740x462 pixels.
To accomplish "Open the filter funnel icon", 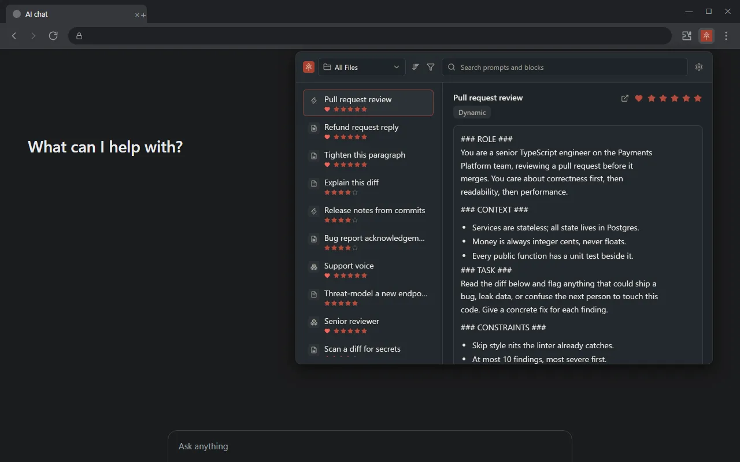I will tap(431, 67).
